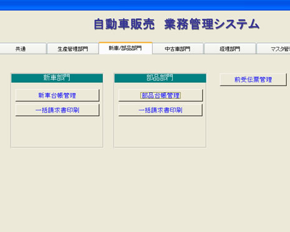The height and width of the screenshot is (232, 290).
Task: Click the blue window title bar
Action: pos(145,5)
